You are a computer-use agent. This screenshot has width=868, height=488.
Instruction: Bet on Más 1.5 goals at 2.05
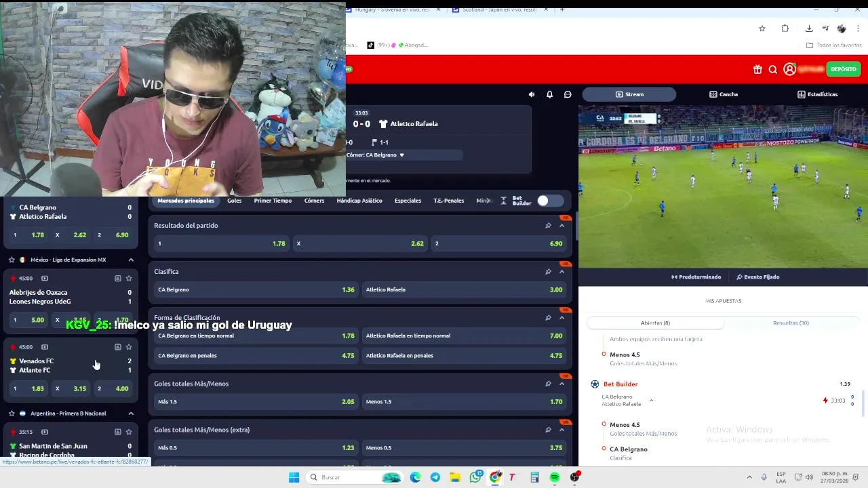(256, 401)
